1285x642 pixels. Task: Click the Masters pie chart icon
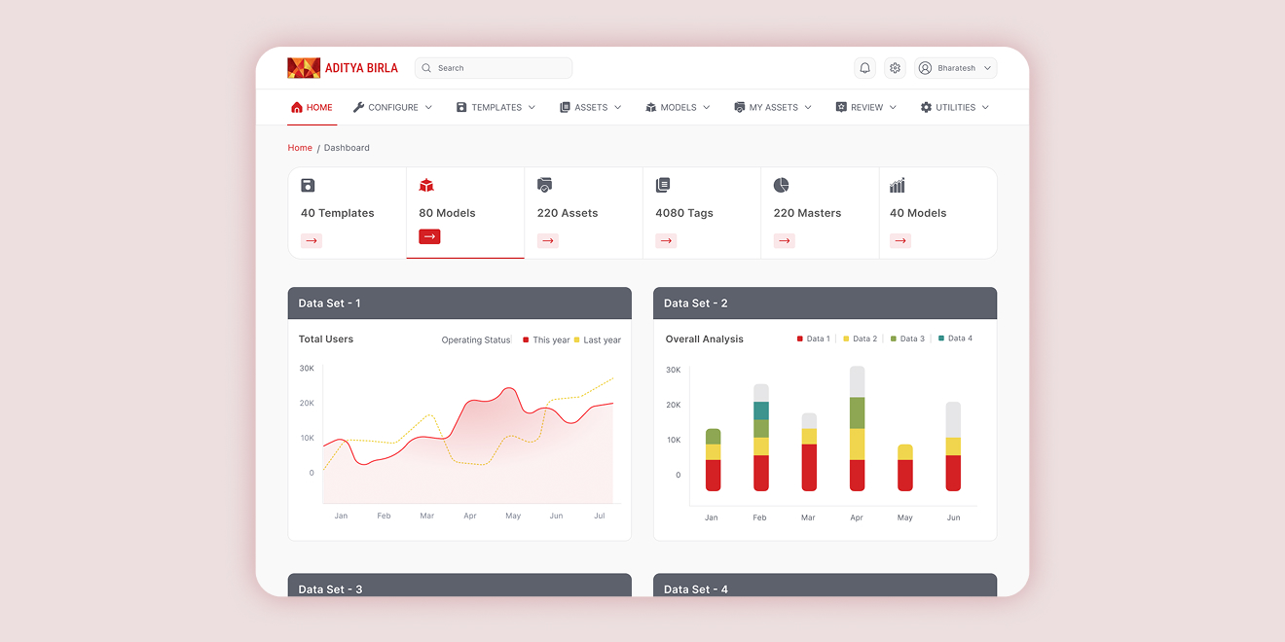pos(781,185)
